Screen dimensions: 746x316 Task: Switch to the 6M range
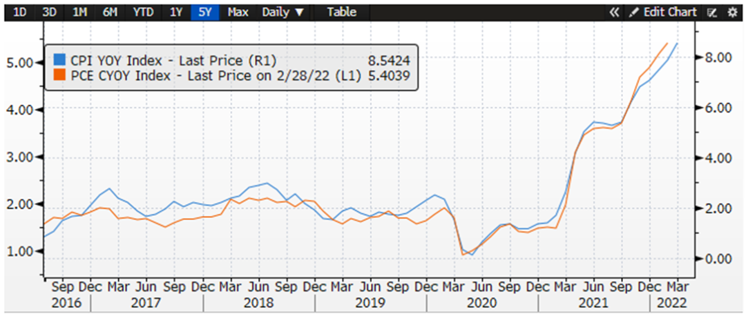point(109,12)
